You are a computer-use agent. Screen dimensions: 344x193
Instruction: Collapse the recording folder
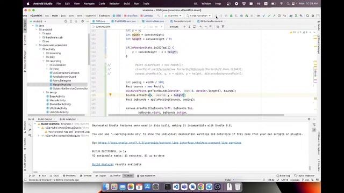[44, 61]
